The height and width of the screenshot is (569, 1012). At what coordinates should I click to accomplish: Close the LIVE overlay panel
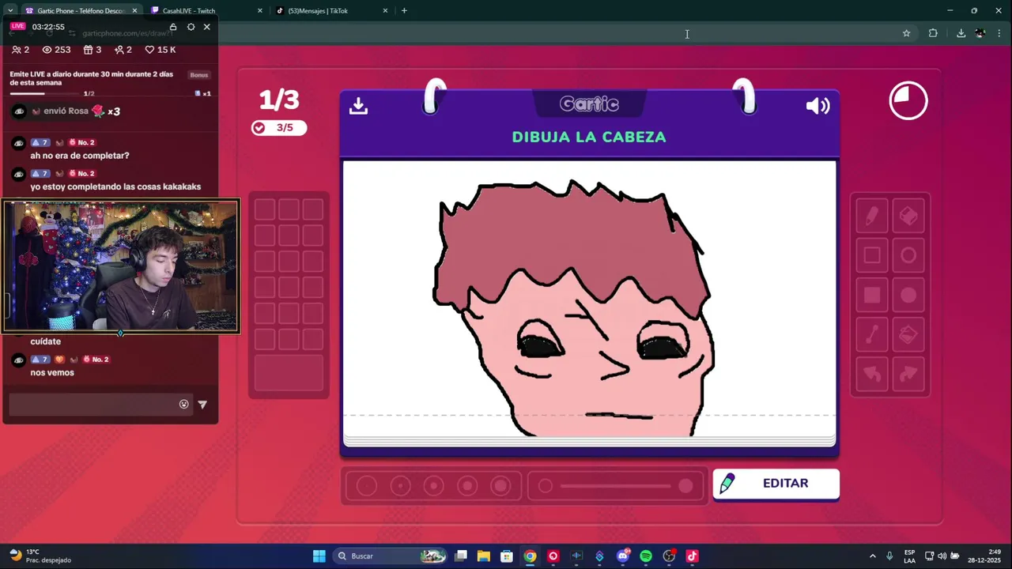[x=207, y=27]
